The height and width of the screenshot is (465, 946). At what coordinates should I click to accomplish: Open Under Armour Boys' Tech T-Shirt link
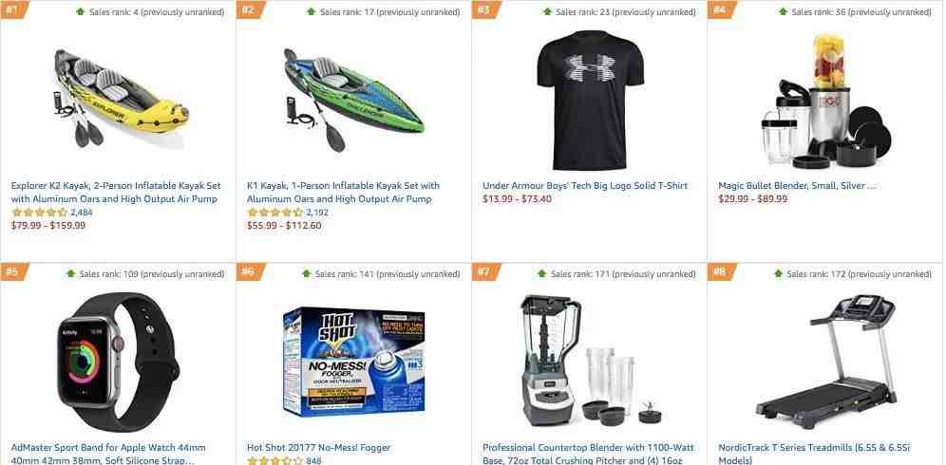tap(585, 186)
